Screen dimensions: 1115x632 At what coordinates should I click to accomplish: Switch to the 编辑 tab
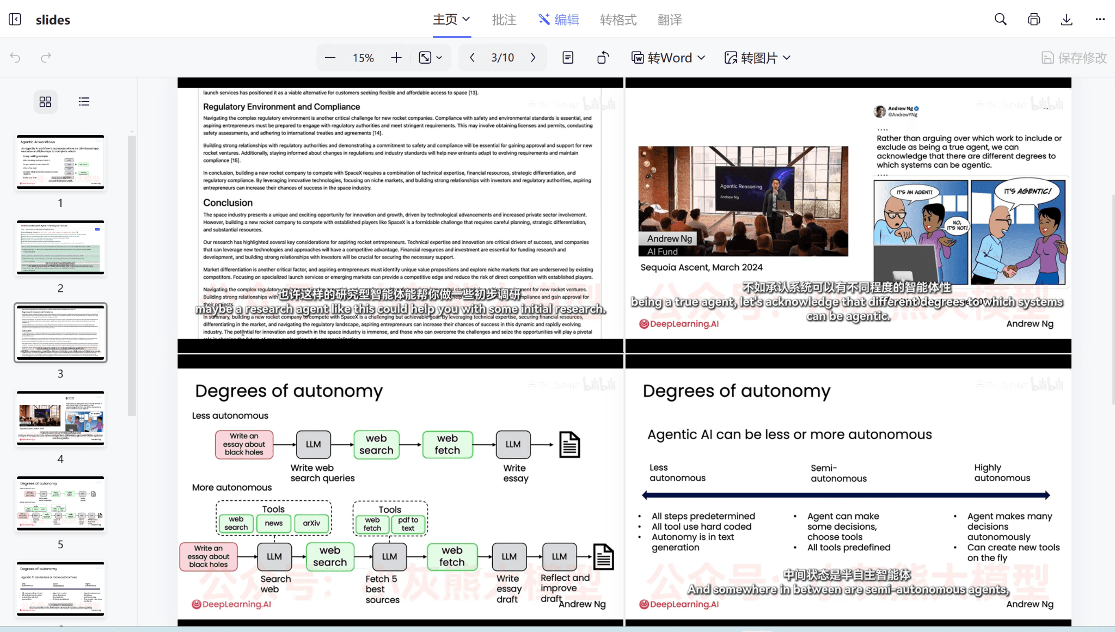pyautogui.click(x=559, y=20)
